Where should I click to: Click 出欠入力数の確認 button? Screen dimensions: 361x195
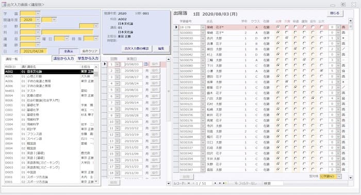(137, 48)
